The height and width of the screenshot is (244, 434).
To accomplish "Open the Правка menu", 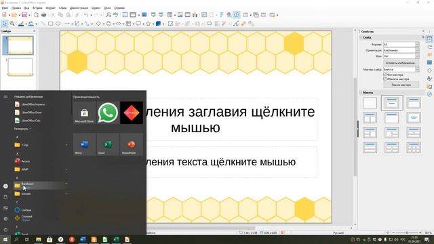I will pos(16,8).
